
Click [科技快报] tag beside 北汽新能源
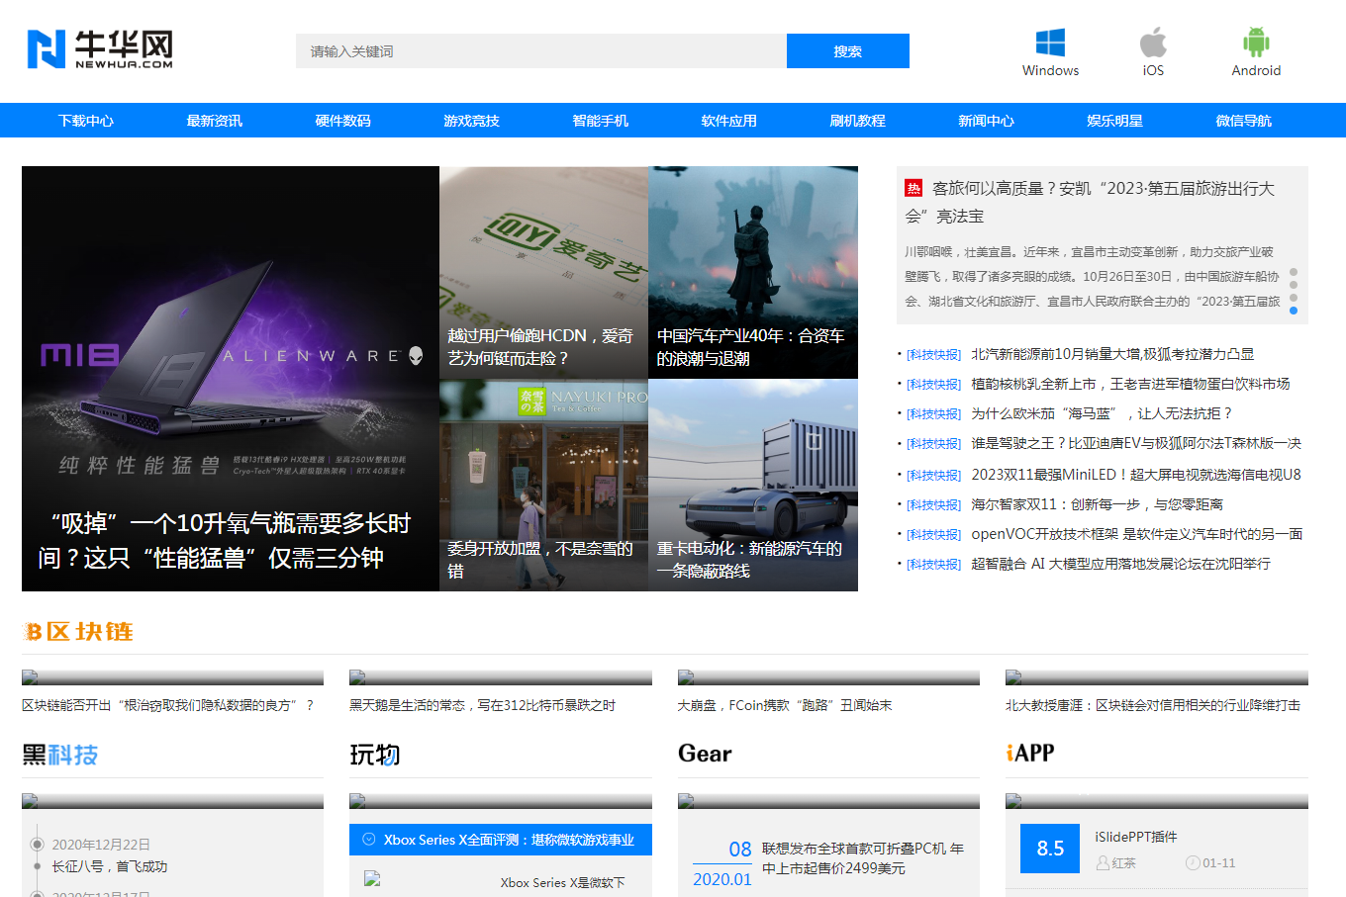pyautogui.click(x=934, y=355)
